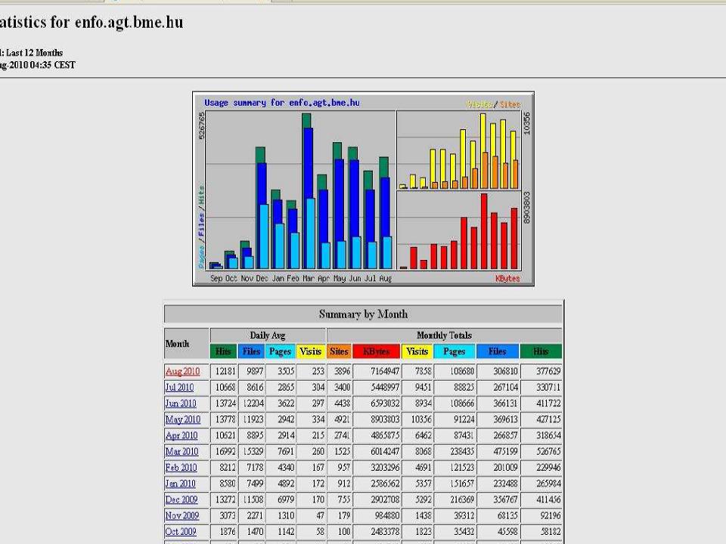This screenshot has width=726, height=544.
Task: Click the green Hits header under Daily Avg
Action: coord(223,351)
